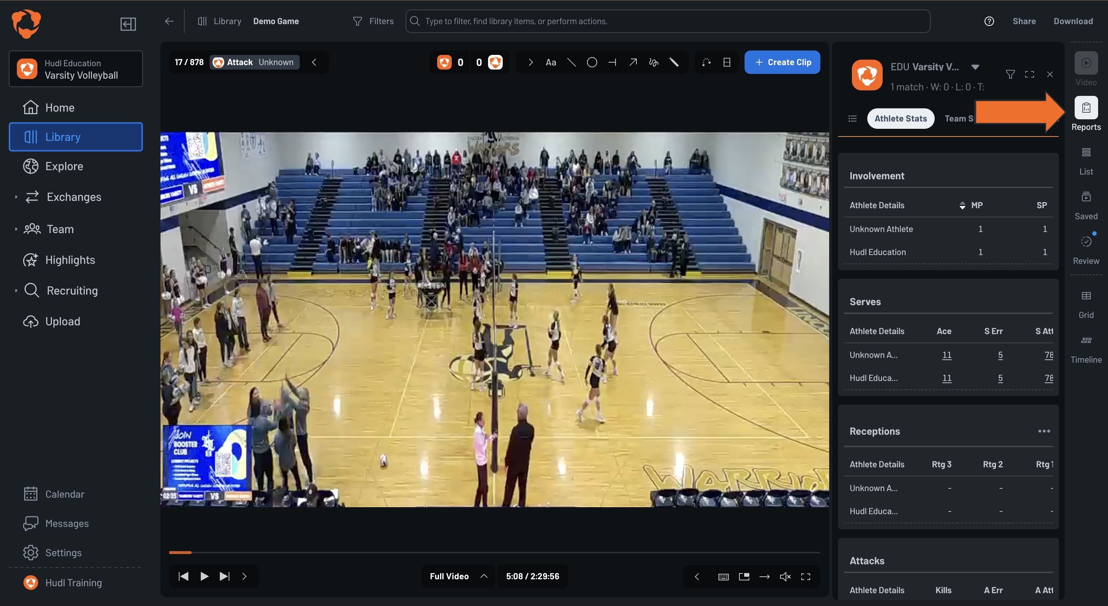Toggle video player fullscreen mode
The image size is (1108, 606).
coord(805,576)
